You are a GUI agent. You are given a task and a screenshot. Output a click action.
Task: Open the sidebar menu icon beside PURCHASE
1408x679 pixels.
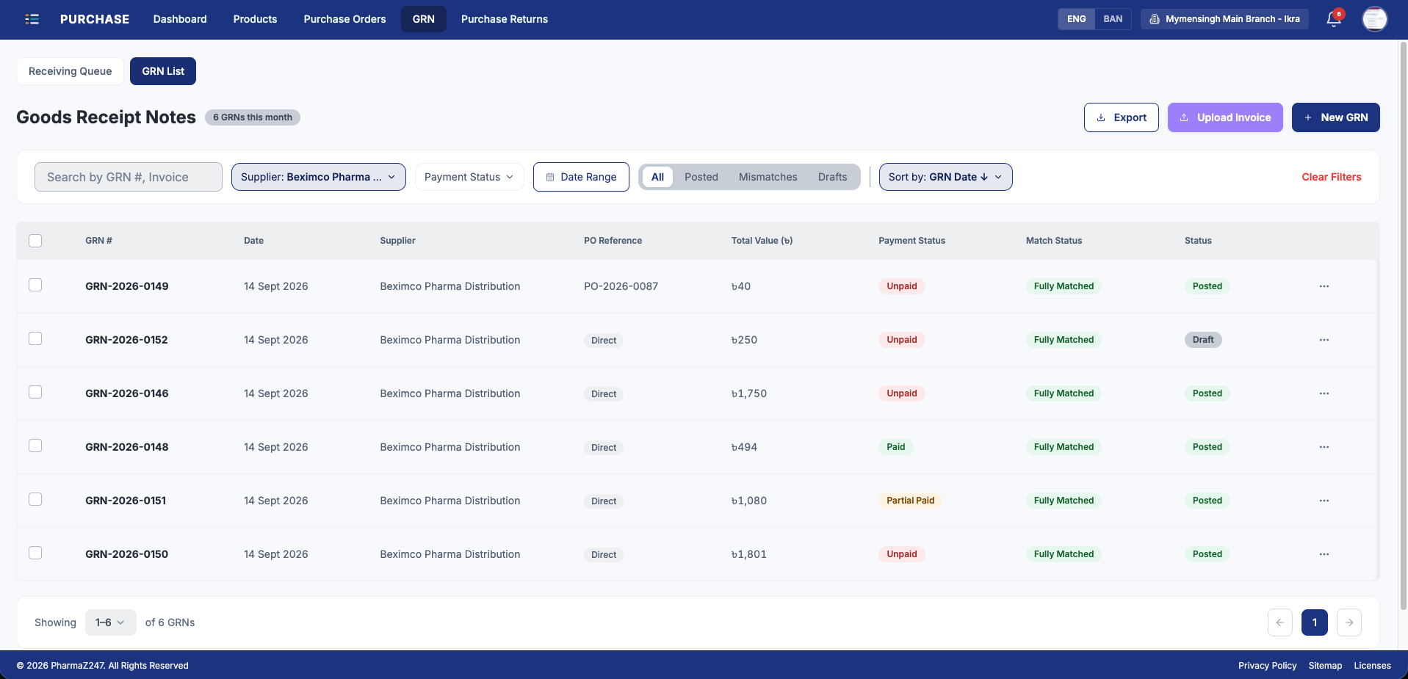pos(32,19)
